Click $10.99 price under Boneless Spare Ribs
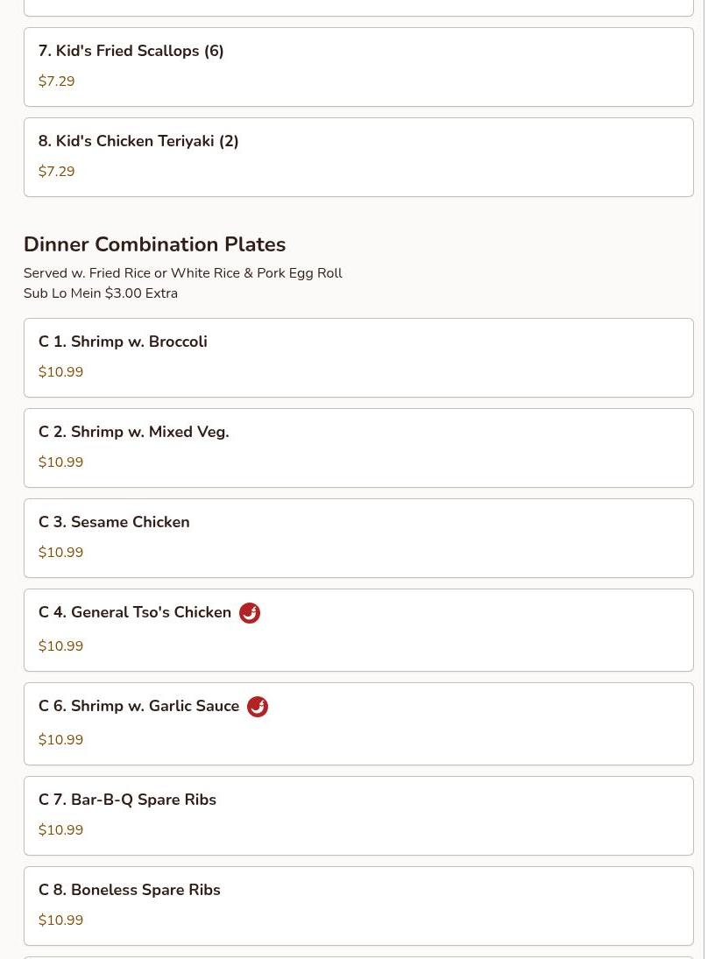 (61, 920)
